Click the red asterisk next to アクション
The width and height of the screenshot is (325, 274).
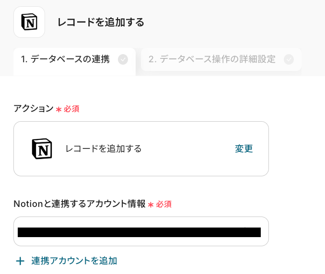click(58, 109)
